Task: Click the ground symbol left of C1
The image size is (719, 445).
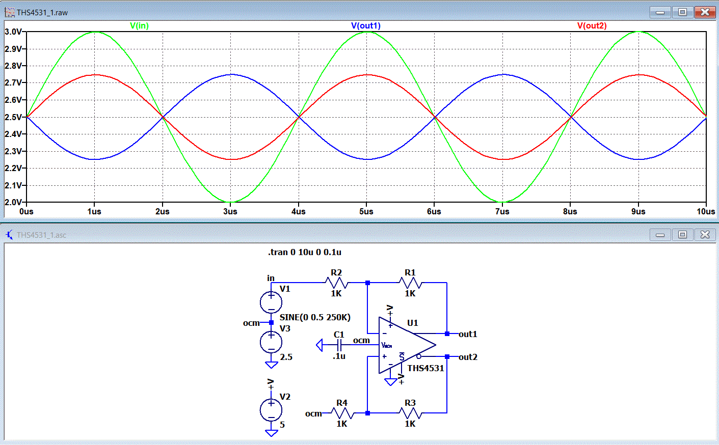Action: point(319,345)
